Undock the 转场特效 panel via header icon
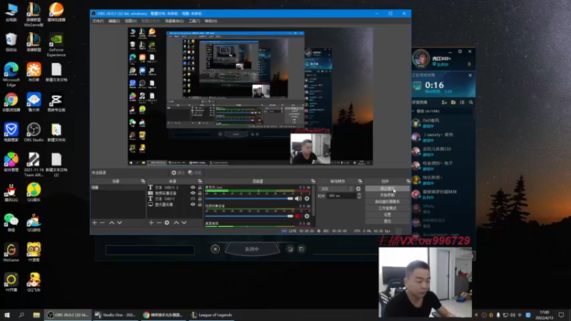The width and height of the screenshot is (571, 321). click(x=360, y=181)
